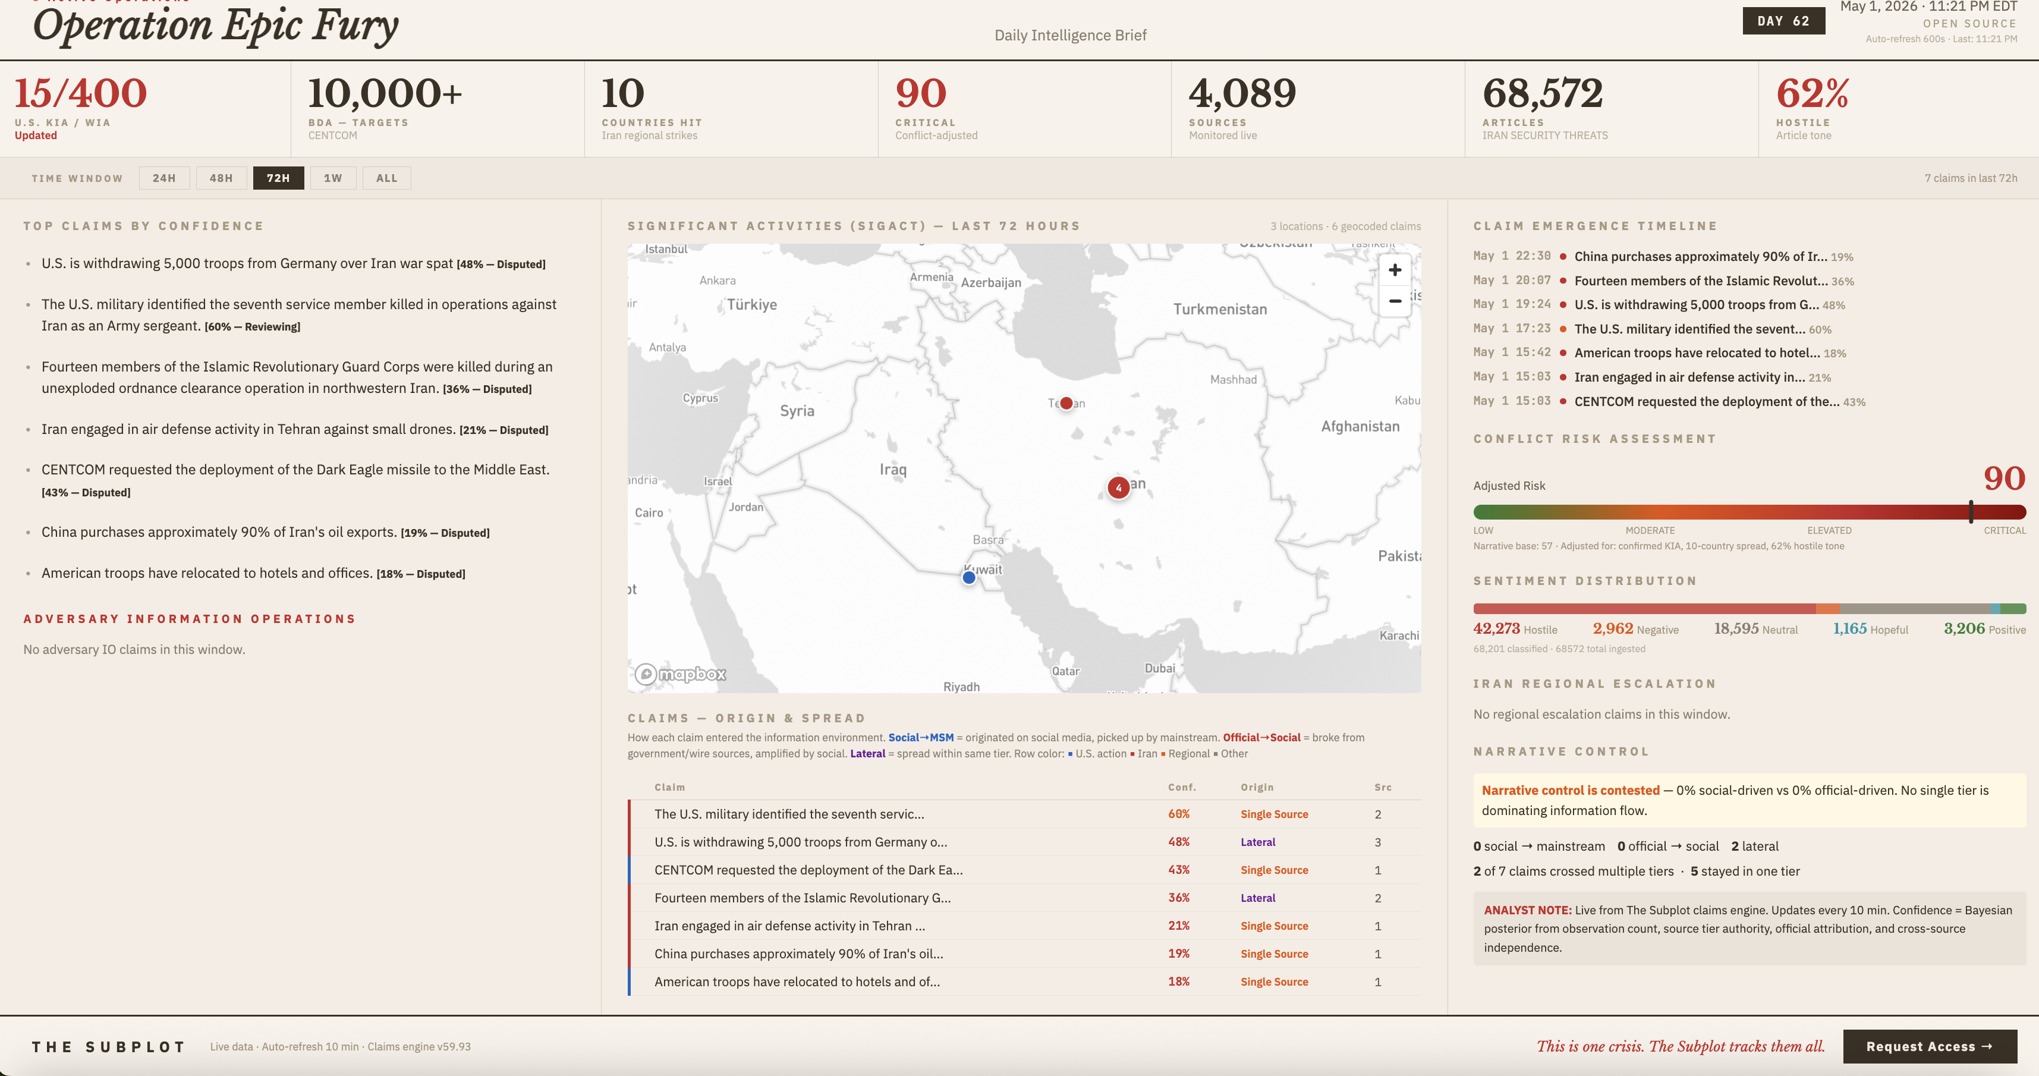Click the gray Neutral segment of sentiment bar
This screenshot has width=2039, height=1076.
click(x=1915, y=609)
